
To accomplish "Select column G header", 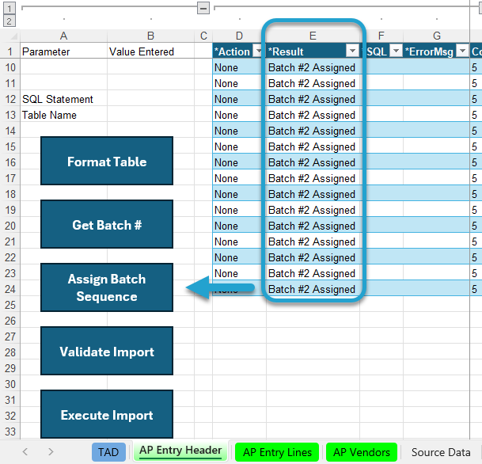I will (437, 36).
